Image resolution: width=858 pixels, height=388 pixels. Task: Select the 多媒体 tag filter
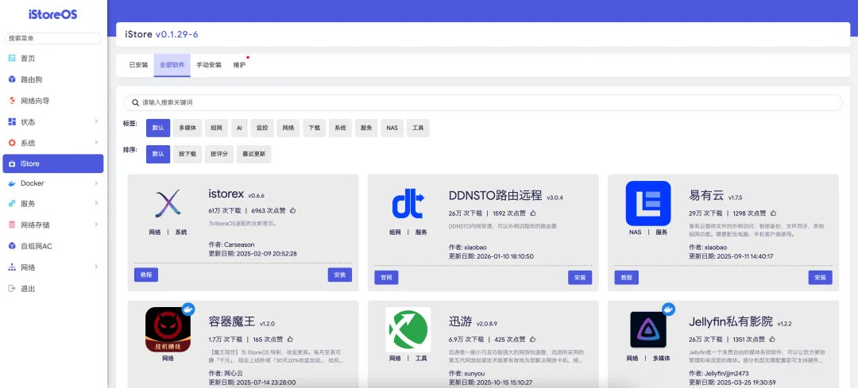(187, 128)
